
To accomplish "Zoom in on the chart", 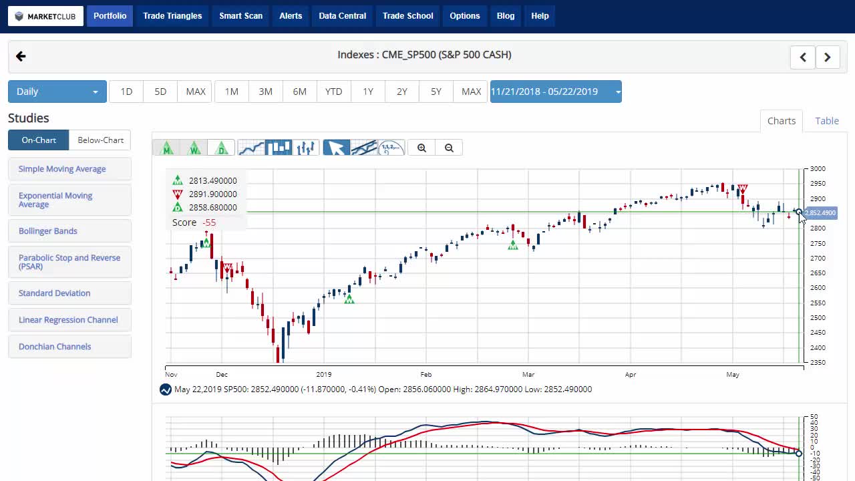I will click(421, 148).
